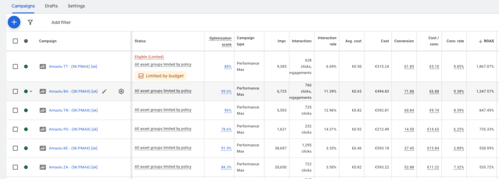Click the 38,697 impressions value
Viewport: 499px width, 179px height.
point(281,148)
